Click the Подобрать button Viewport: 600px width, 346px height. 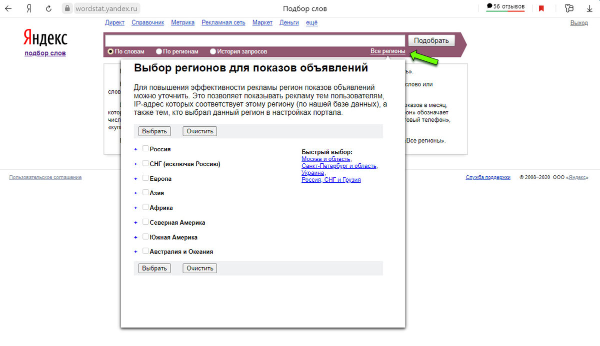click(x=431, y=40)
